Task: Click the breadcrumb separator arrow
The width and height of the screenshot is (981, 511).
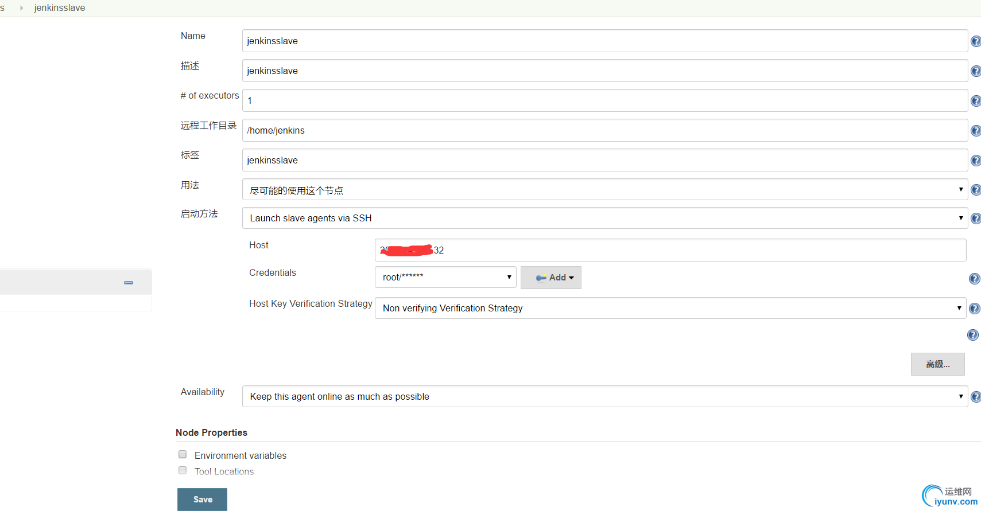Action: click(21, 8)
